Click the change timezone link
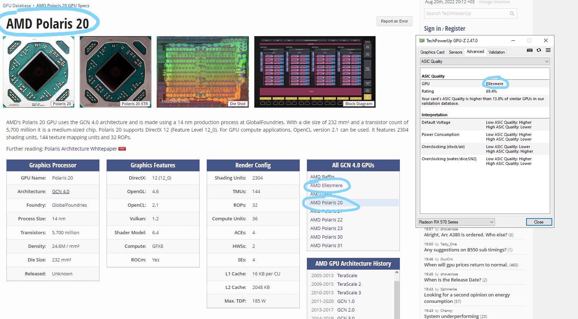The image size is (578, 319). (x=494, y=2)
